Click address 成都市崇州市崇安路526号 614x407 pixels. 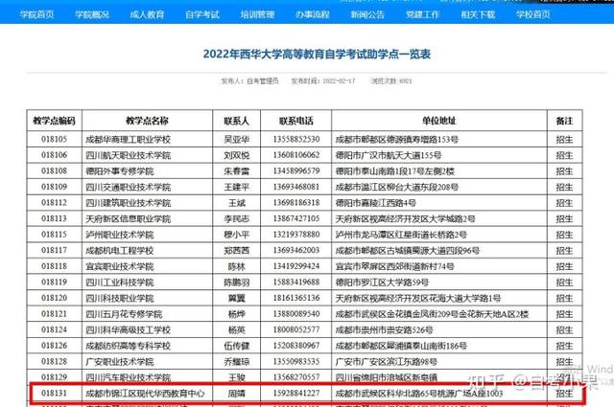(x=384, y=330)
